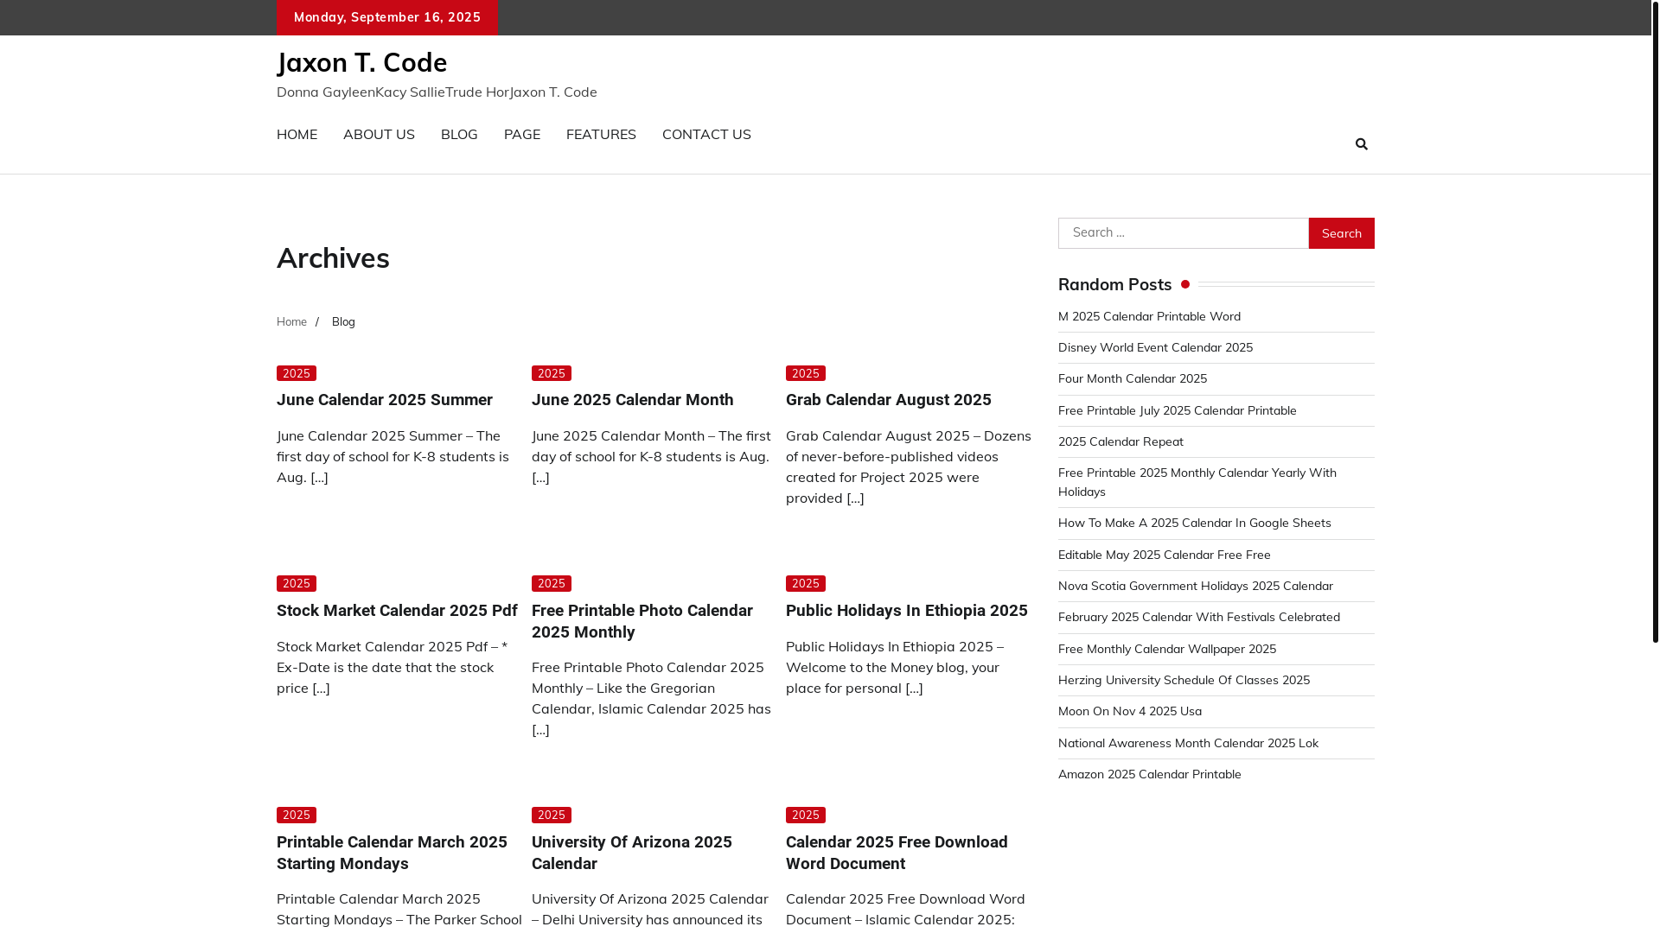Click 2025 tag above Free Printable Photo Calendar
1660x933 pixels.
click(552, 584)
